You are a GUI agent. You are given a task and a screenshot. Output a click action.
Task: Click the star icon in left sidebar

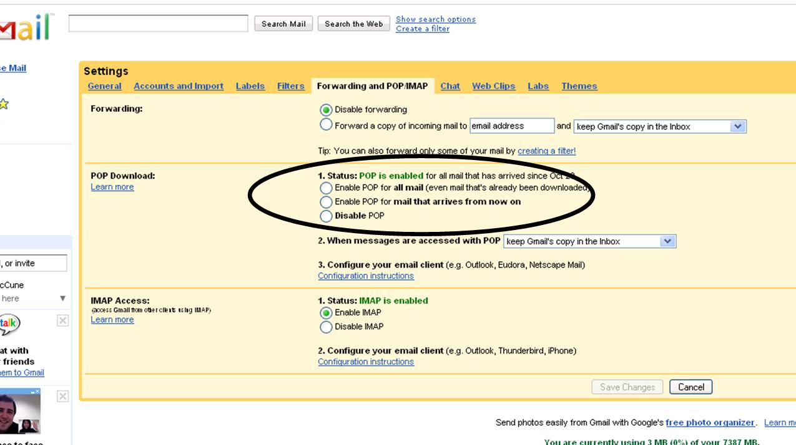pyautogui.click(x=4, y=104)
